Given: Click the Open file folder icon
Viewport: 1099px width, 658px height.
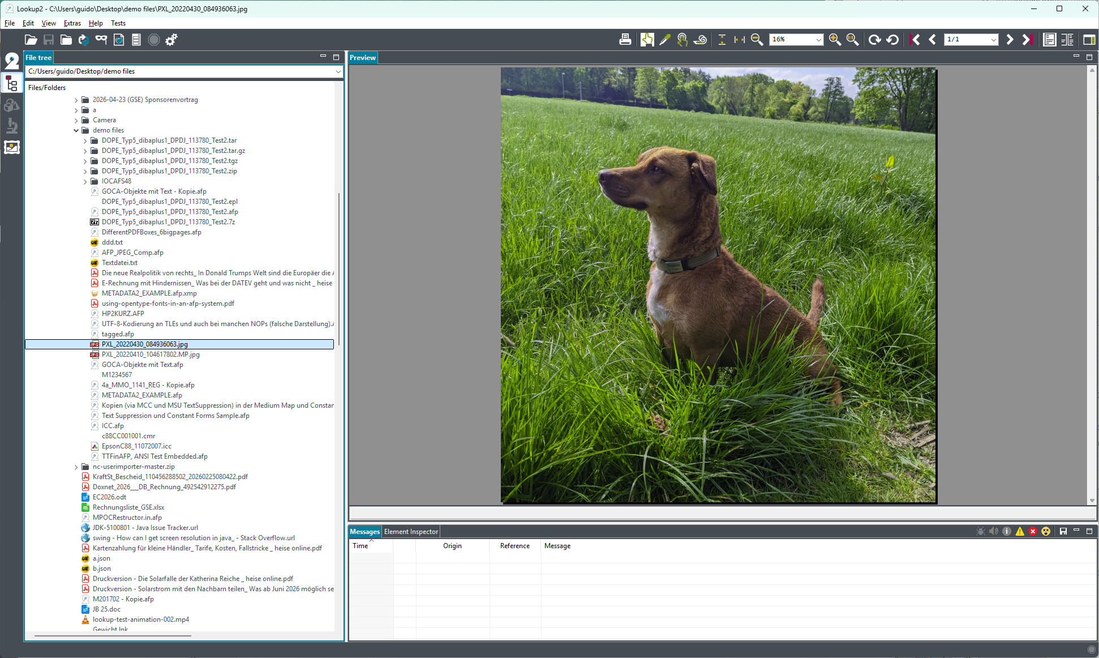Looking at the screenshot, I should coord(31,40).
